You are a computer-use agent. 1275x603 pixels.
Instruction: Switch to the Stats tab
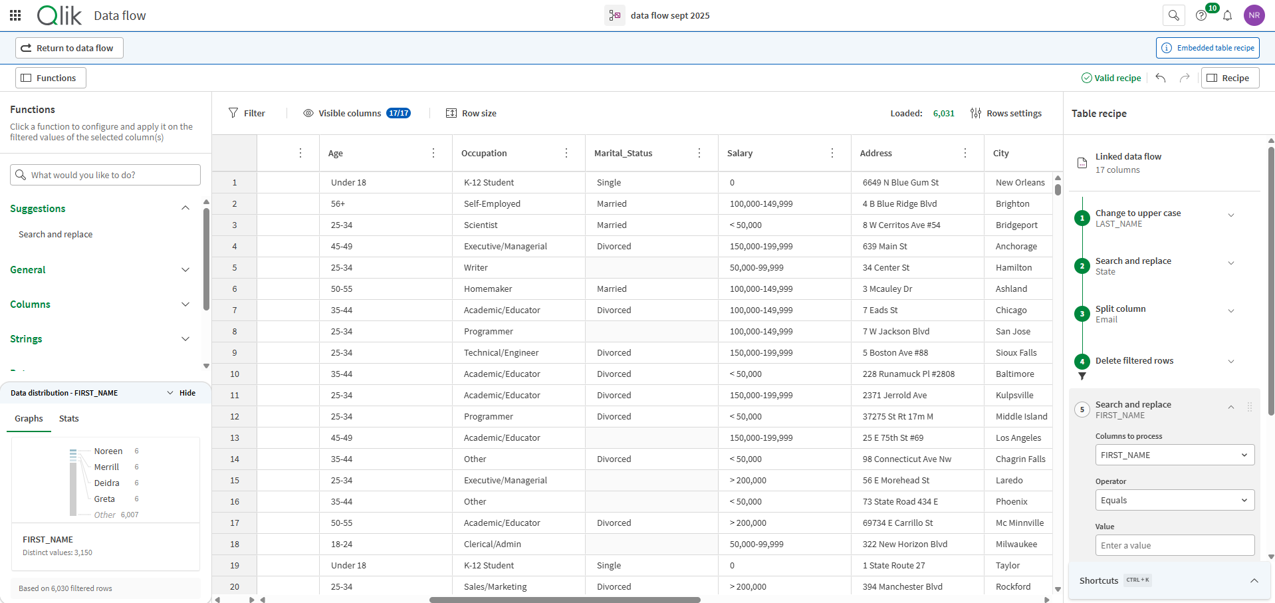[x=68, y=418]
